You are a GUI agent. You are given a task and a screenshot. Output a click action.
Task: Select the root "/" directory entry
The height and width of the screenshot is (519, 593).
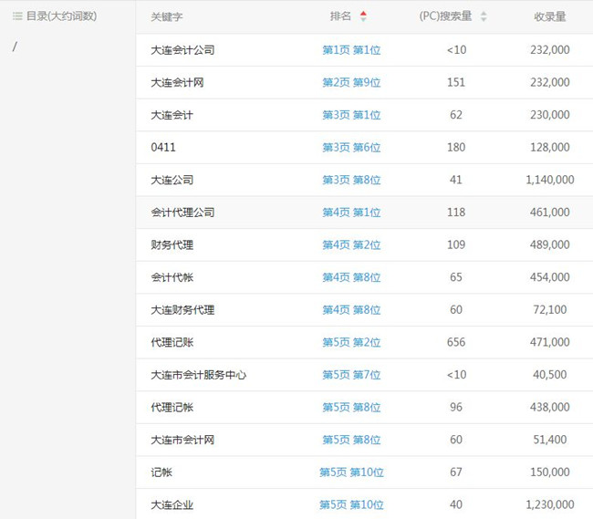pos(15,47)
